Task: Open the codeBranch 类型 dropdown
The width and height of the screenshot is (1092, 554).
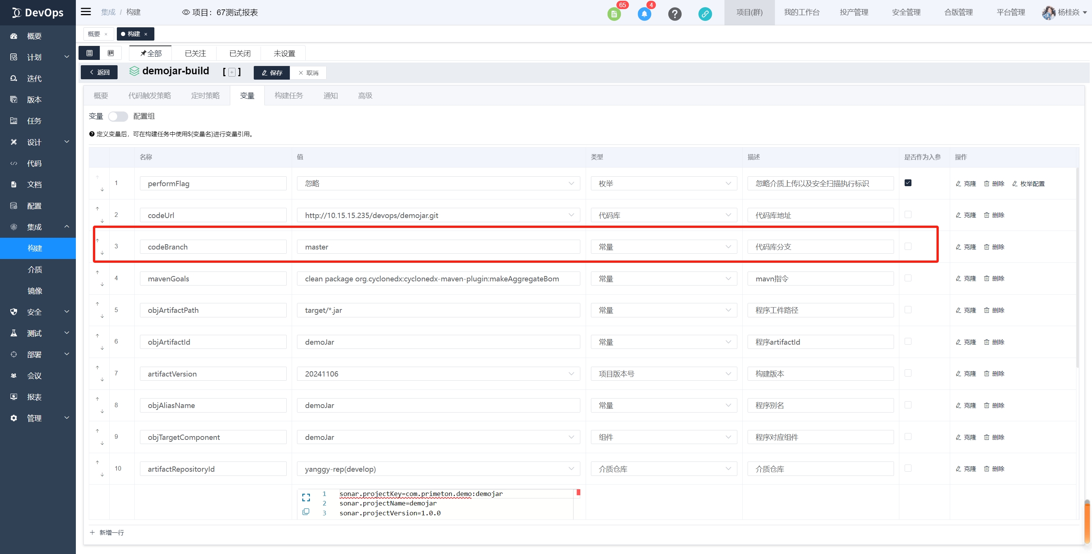Action: [663, 247]
